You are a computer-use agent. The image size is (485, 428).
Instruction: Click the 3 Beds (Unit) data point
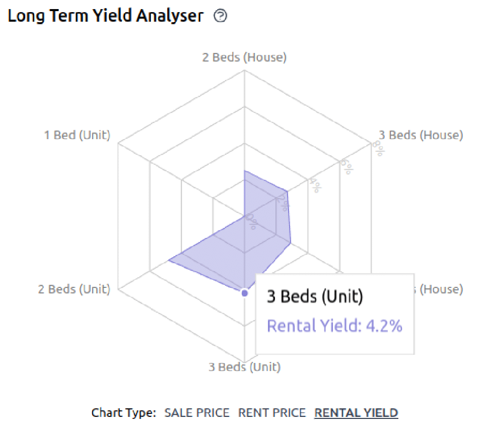point(244,293)
